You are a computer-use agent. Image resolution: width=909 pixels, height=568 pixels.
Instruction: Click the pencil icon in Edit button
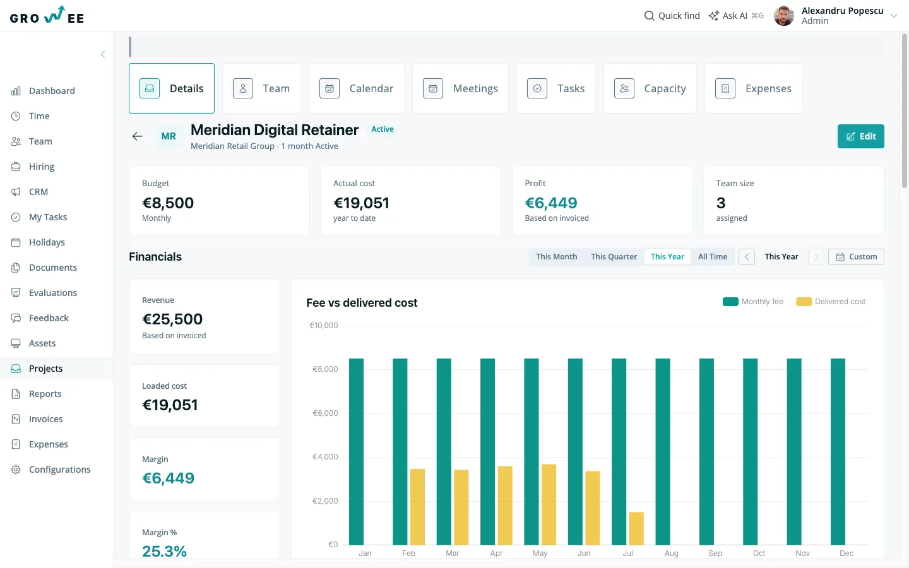(x=851, y=136)
